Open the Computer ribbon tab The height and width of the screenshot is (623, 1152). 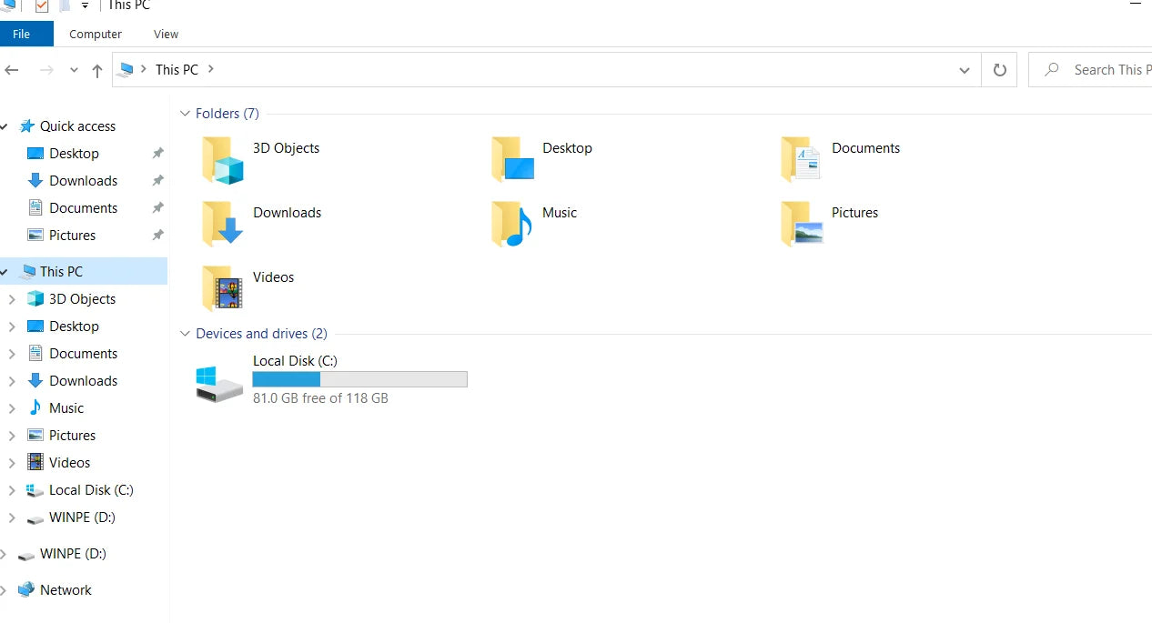coord(96,35)
